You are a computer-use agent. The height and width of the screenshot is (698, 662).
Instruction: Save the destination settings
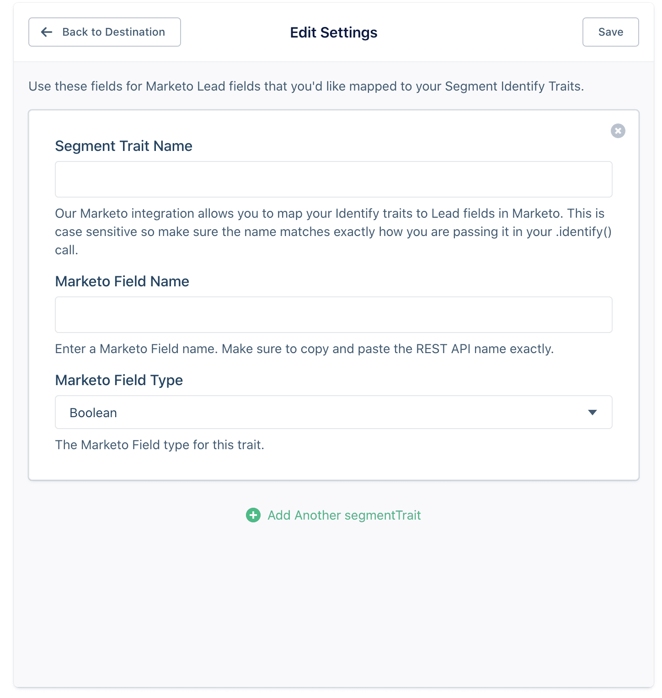pyautogui.click(x=610, y=32)
